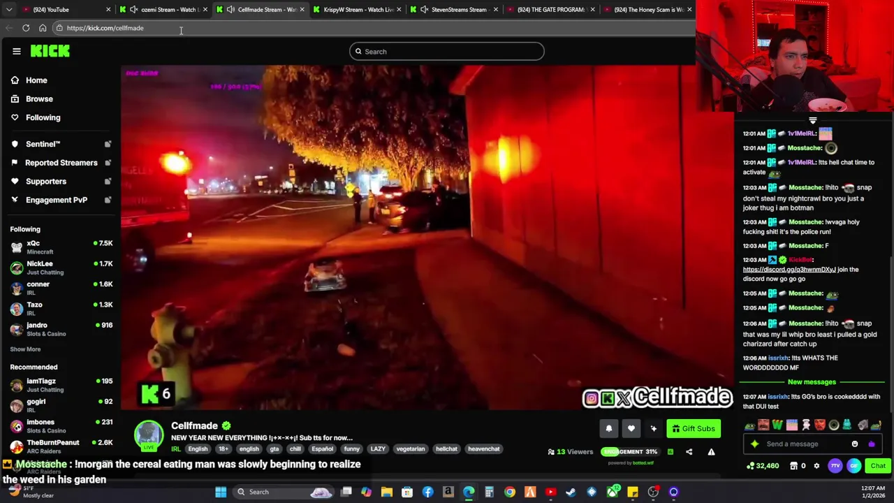Click the green stats icon next to engagement bar
Image resolution: width=894 pixels, height=503 pixels.
(670, 452)
